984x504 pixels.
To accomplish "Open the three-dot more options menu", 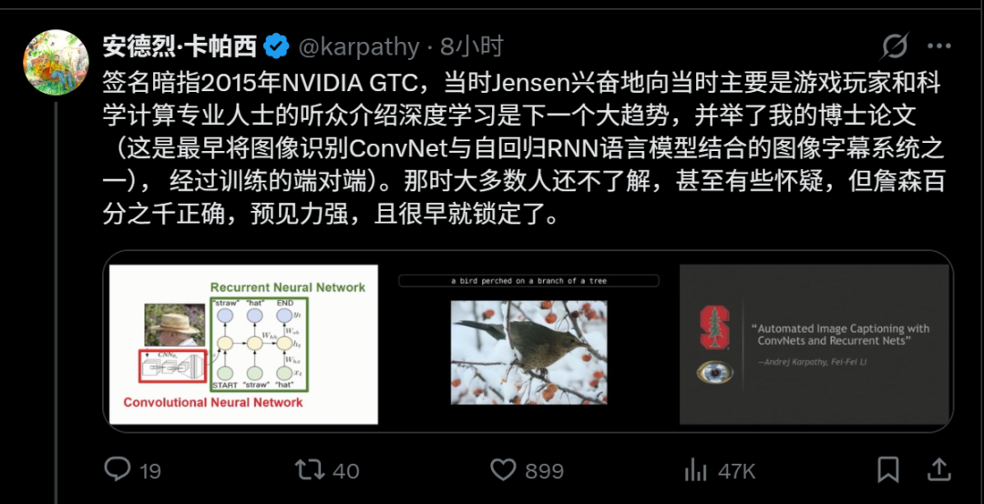I will point(939,45).
